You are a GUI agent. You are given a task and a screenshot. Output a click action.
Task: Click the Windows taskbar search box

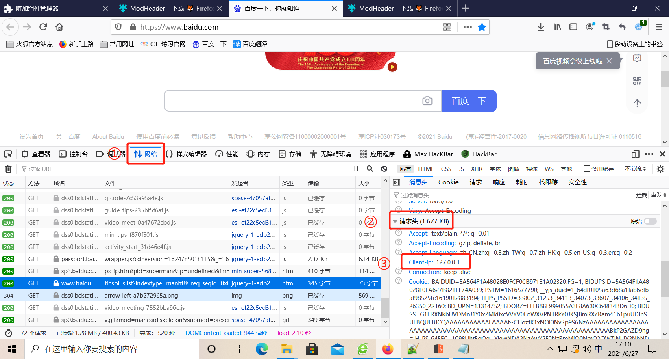point(112,349)
